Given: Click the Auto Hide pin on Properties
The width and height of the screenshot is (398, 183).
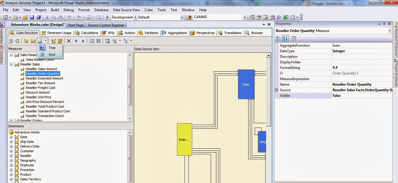Looking at the screenshot, I should [384, 24].
